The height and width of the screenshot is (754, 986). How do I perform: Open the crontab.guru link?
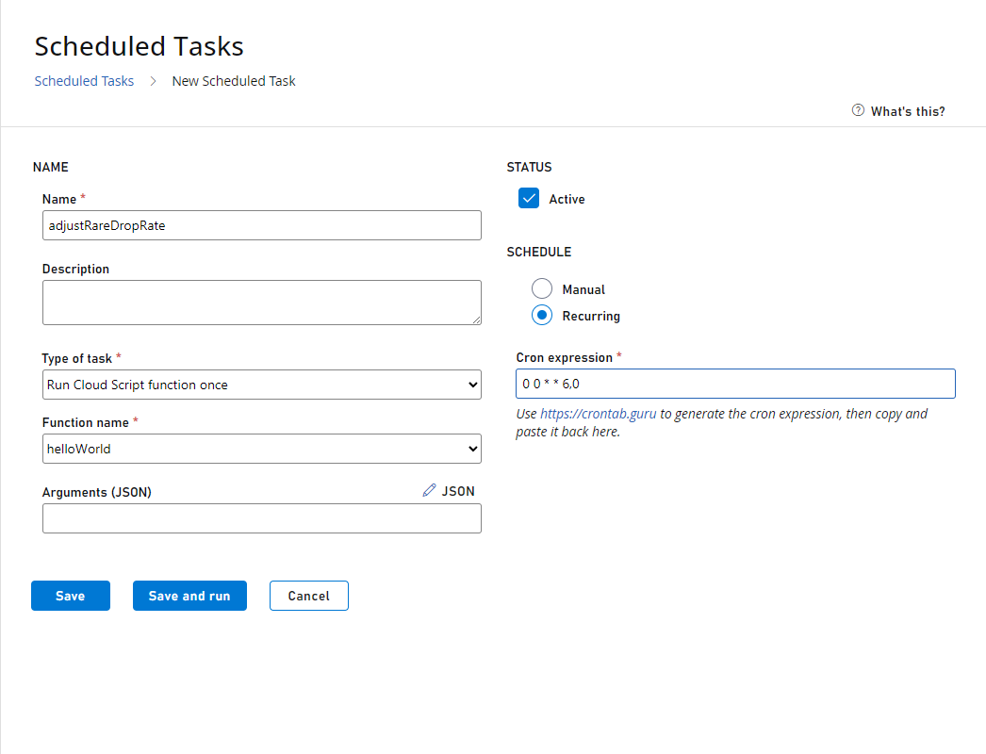(x=598, y=414)
